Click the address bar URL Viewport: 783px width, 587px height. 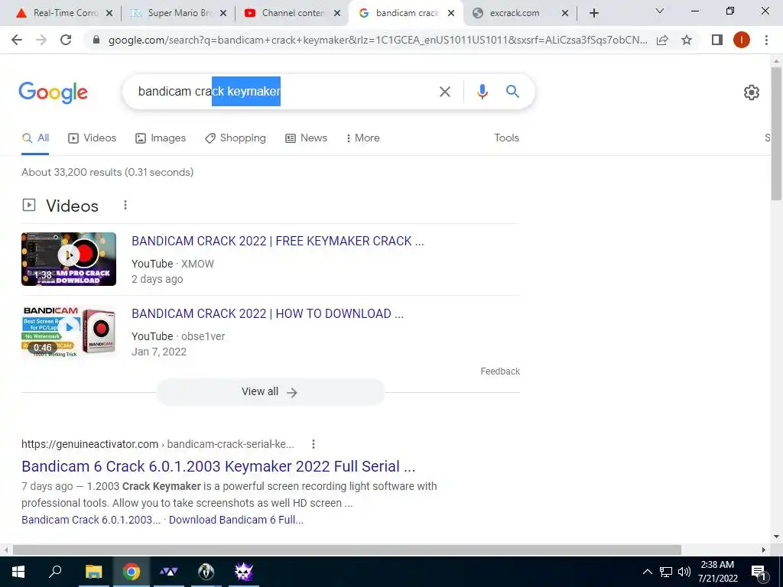pos(378,40)
